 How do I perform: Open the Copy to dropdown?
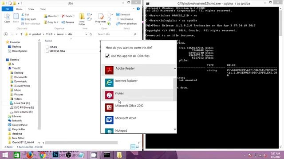pos(51,22)
